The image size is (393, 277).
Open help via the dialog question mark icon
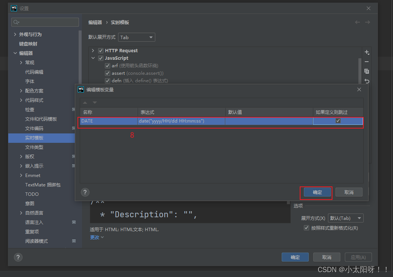click(85, 192)
